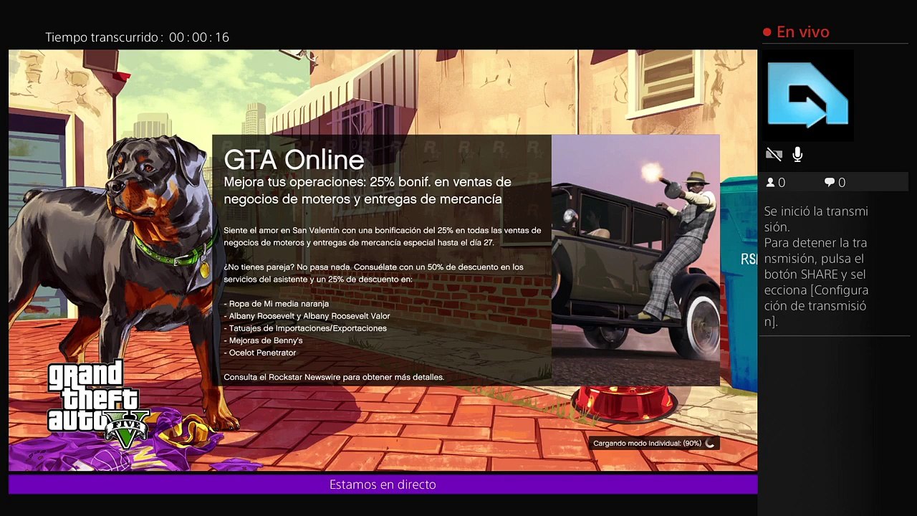
Task: Click the 'En vivo' label
Action: pos(803,32)
